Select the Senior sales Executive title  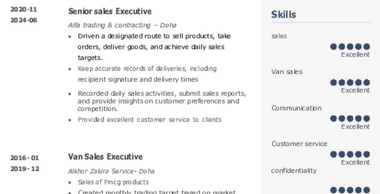[x=110, y=12]
